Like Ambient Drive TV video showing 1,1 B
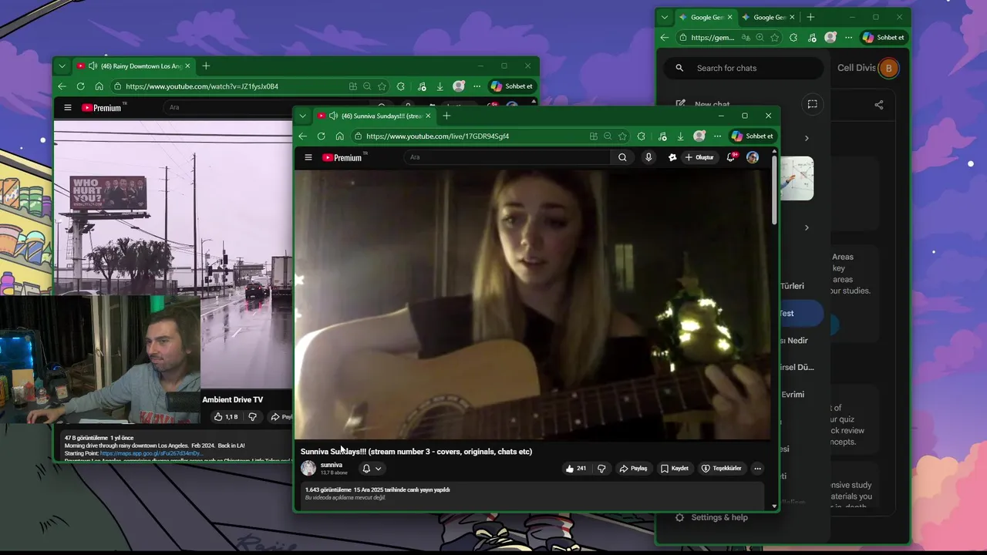The width and height of the screenshot is (987, 555). click(226, 417)
